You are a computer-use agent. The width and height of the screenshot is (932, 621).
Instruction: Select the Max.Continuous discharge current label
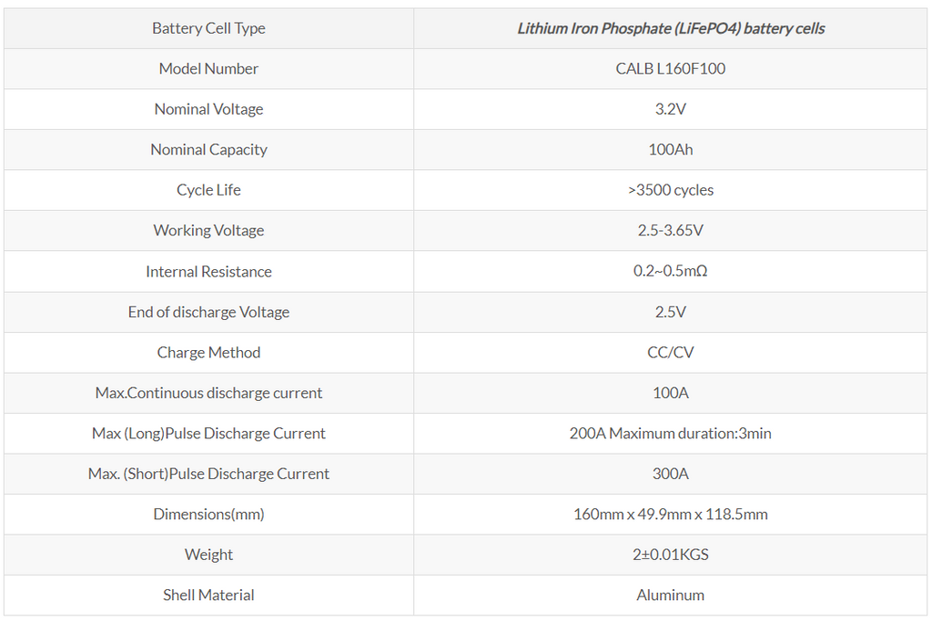[208, 393]
